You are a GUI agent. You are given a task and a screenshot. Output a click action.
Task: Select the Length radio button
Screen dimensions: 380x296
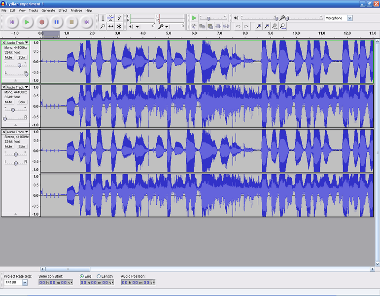click(x=99, y=276)
